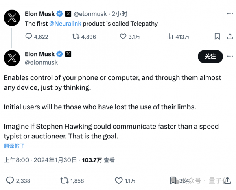Retweet the second tweet with 1,858 reposts

point(63,181)
